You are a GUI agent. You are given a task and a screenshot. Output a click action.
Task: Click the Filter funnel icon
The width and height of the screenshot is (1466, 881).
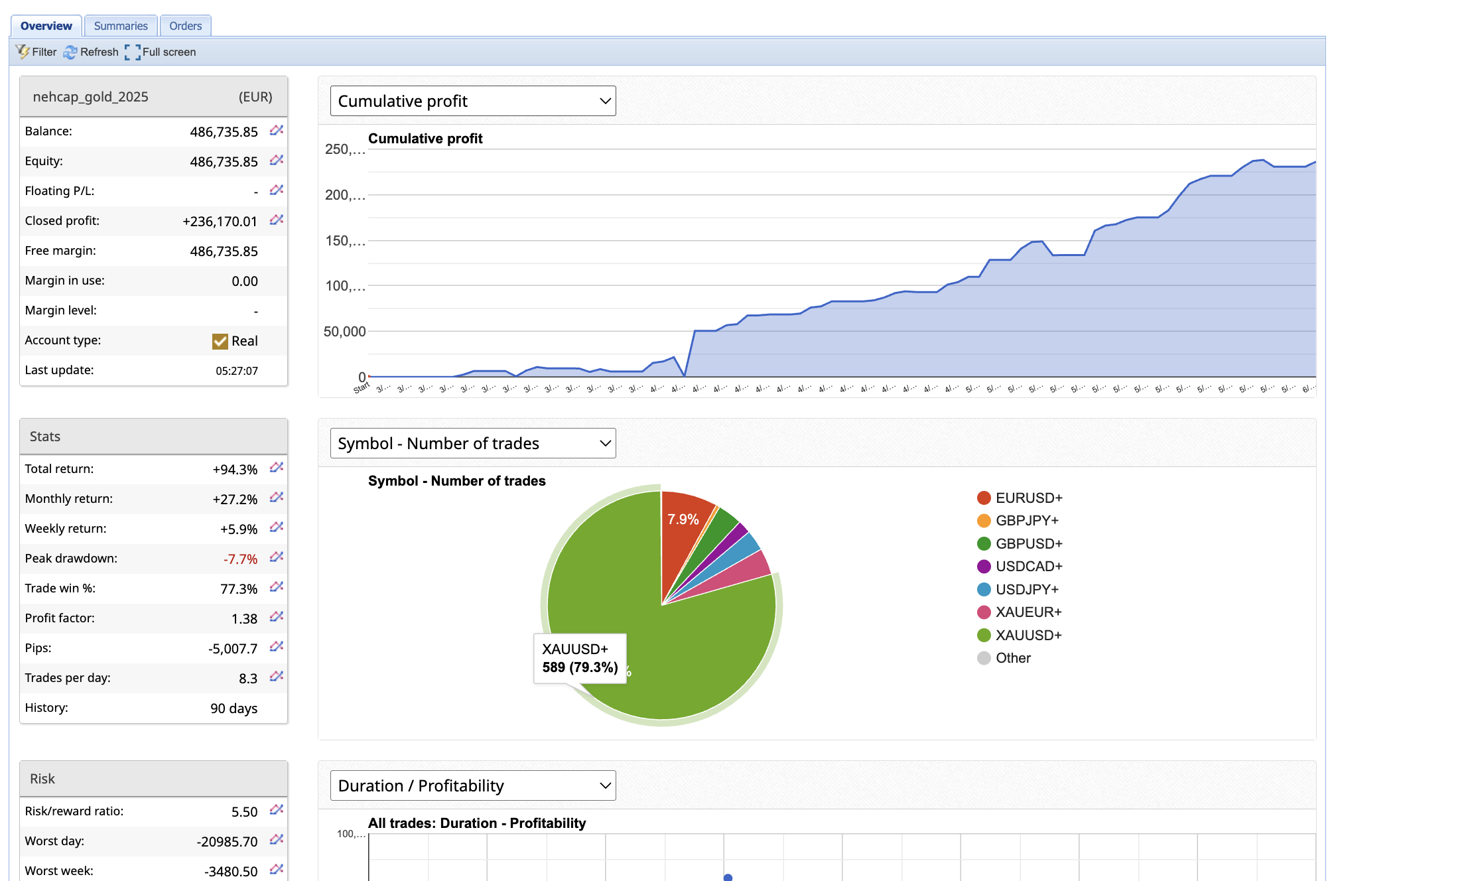coord(23,52)
